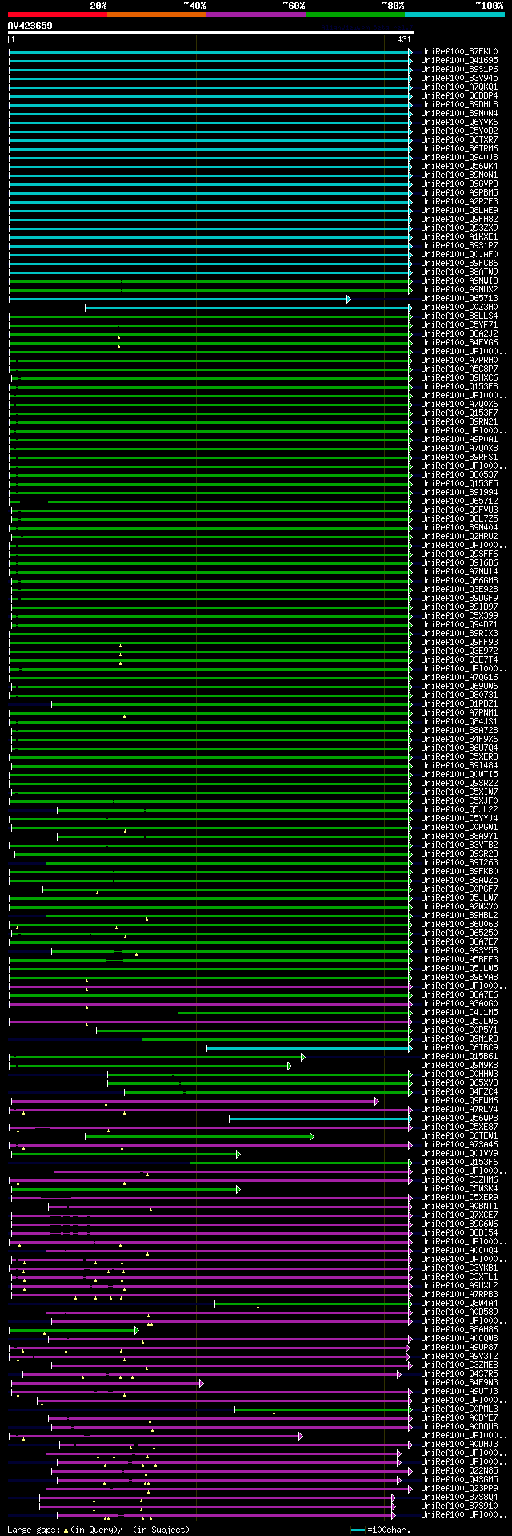Click the cyan alignment bar for C0Z3H0
Viewport: 512px width, 1536px height.
[247, 308]
